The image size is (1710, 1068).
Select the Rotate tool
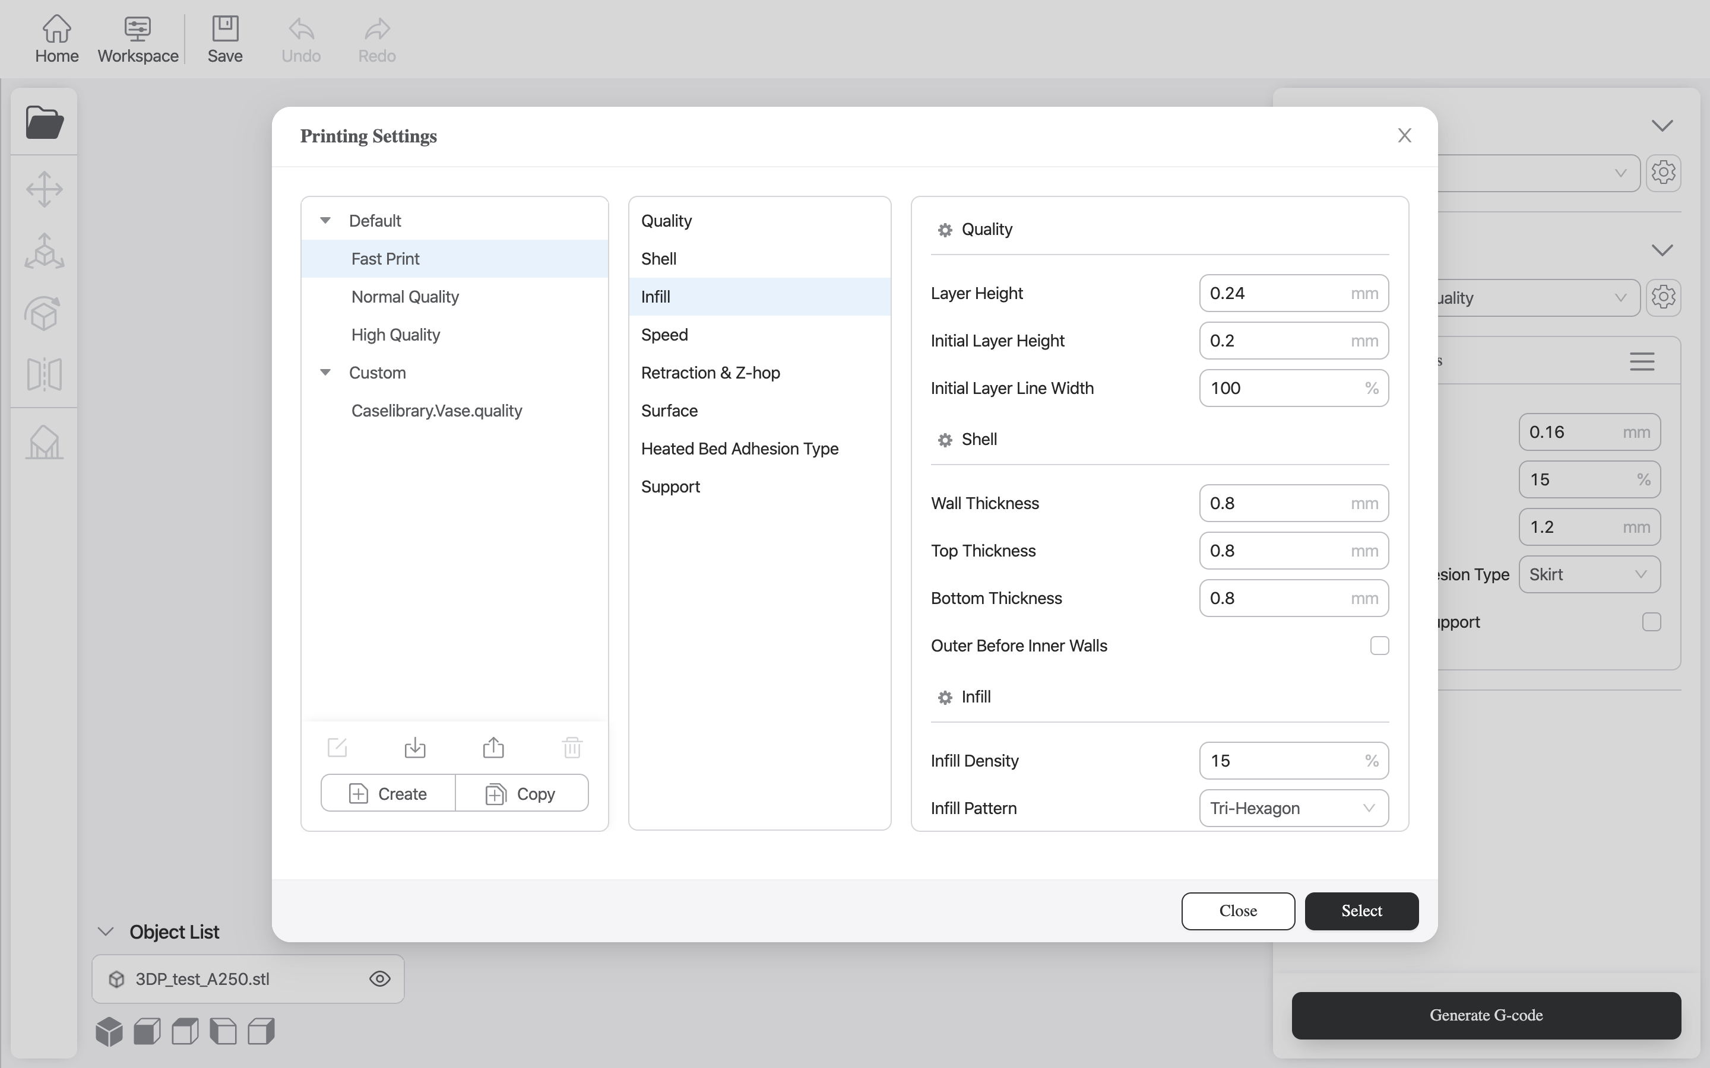(x=44, y=313)
